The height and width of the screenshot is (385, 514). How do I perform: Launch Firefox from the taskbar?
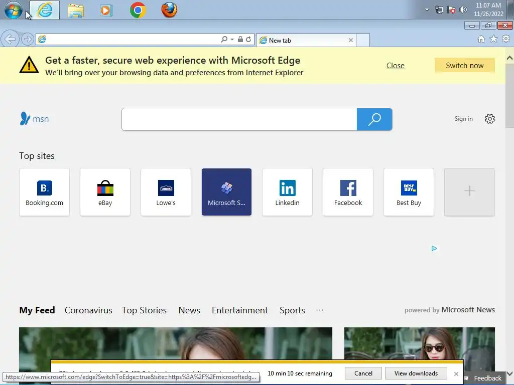tap(169, 10)
